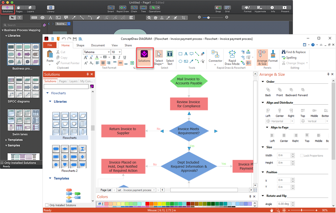
Task: Click Tree tool in Mac toolbar
Action: click(x=143, y=9)
